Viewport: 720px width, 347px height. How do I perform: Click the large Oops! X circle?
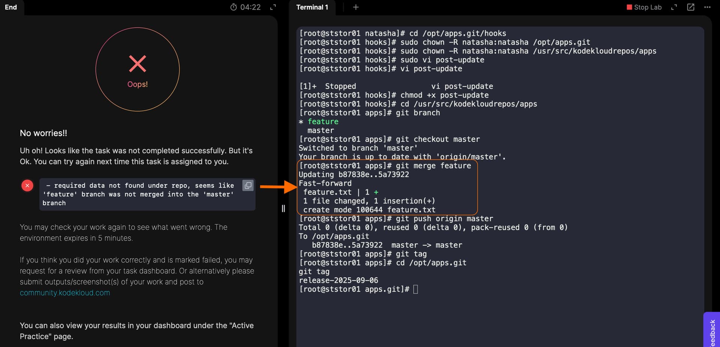[x=138, y=69]
